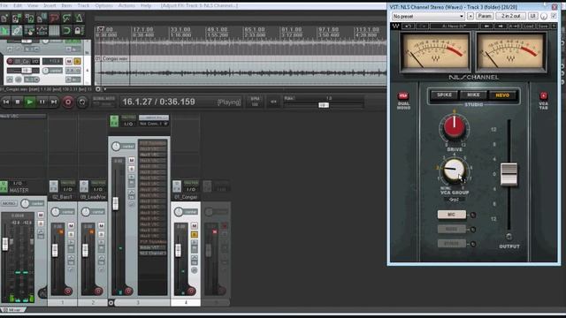Stop playback in the transport bar
566x318 pixels.
click(18, 102)
